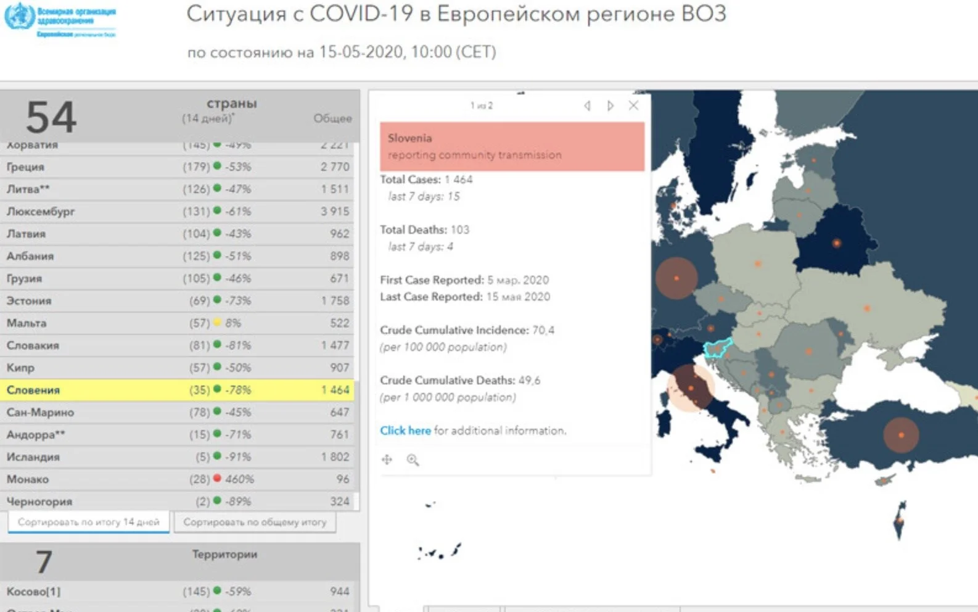Select the Грузия row

pyautogui.click(x=178, y=278)
